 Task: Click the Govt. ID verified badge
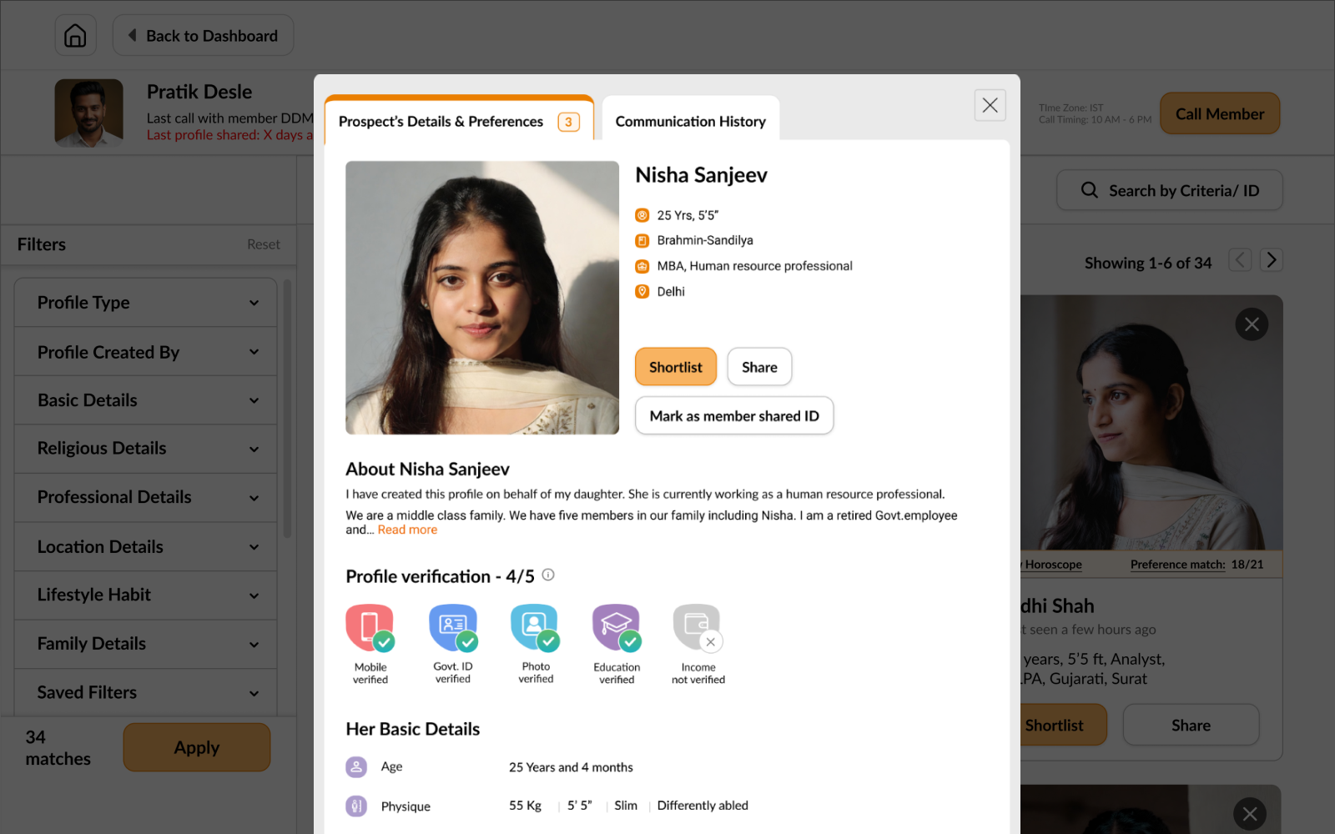tap(453, 644)
